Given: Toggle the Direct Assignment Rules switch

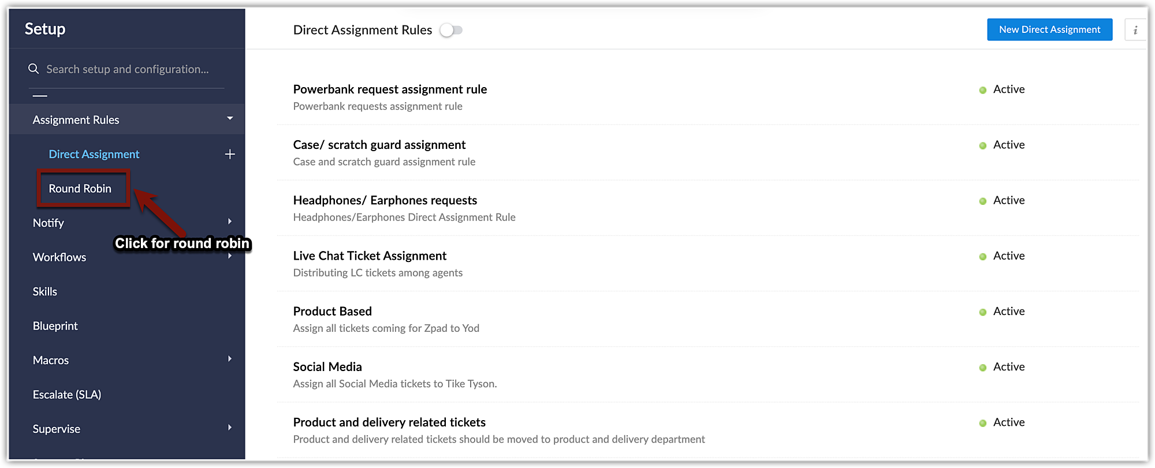Looking at the screenshot, I should tap(451, 30).
